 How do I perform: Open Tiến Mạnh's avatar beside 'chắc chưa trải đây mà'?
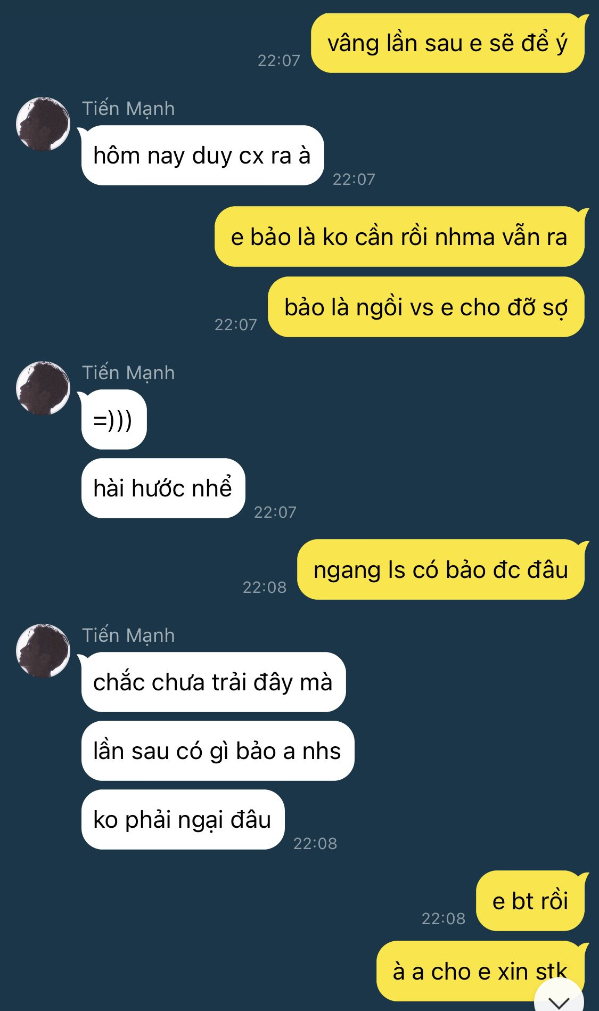43,650
